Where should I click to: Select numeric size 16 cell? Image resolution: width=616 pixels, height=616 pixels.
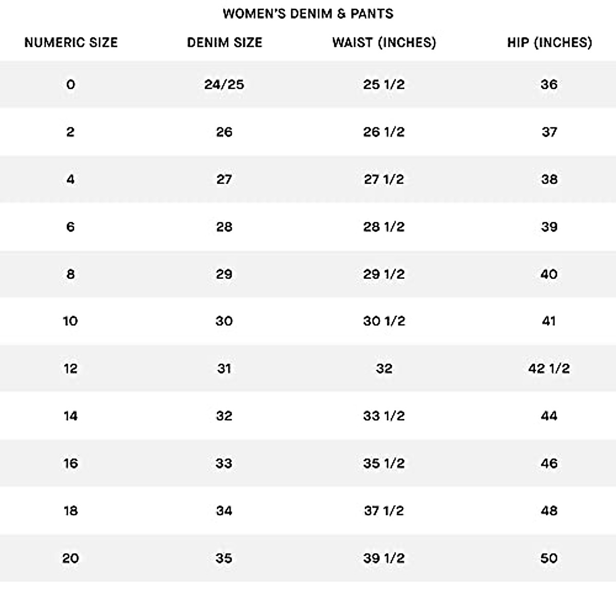pos(71,464)
